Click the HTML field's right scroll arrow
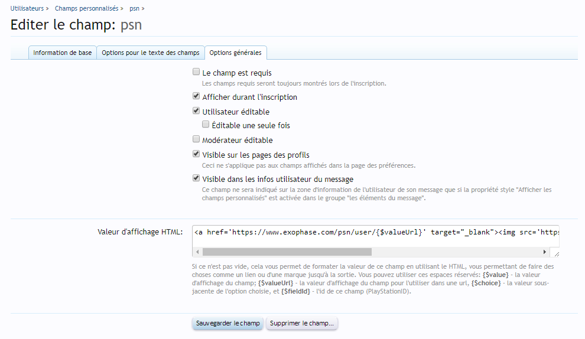The image size is (585, 339). tap(546, 252)
